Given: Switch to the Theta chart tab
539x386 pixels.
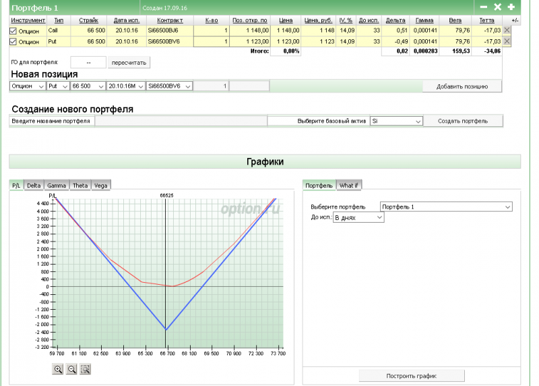Looking at the screenshot, I should pos(80,186).
